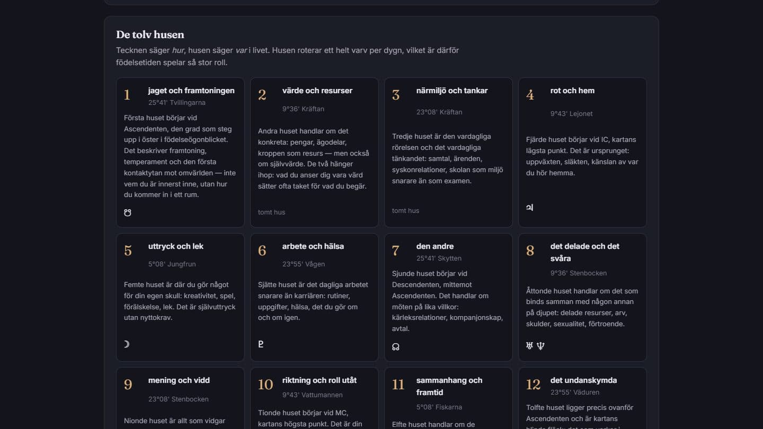Viewport: 763px width, 429px height.
Task: Click the 'De tolv husen' section heading
Action: (x=150, y=35)
